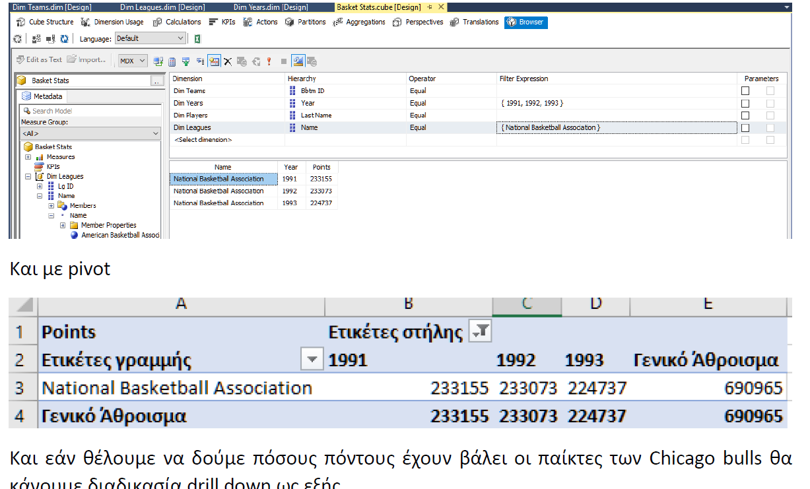Click the 690965 grand total in pivot row 3
The width and height of the screenshot is (810, 489).
753,388
